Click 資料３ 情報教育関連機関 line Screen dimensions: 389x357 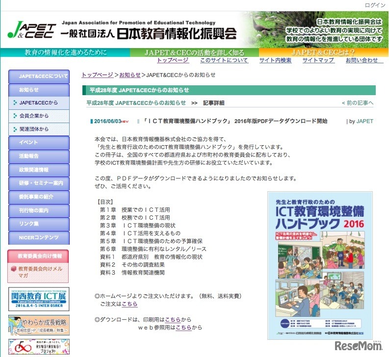(132, 273)
